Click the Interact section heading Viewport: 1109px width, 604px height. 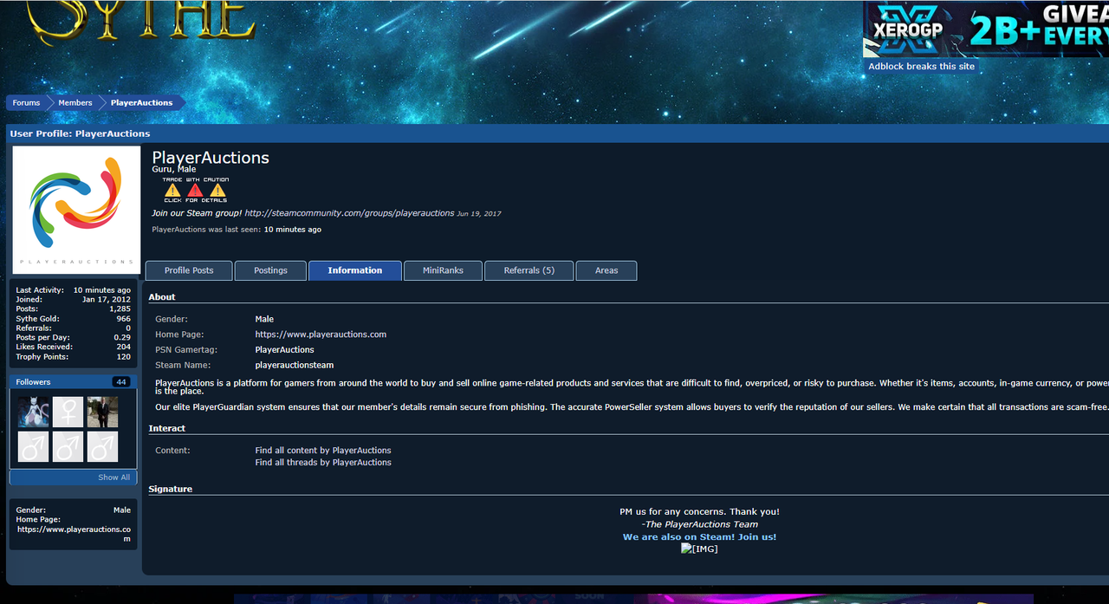point(167,429)
